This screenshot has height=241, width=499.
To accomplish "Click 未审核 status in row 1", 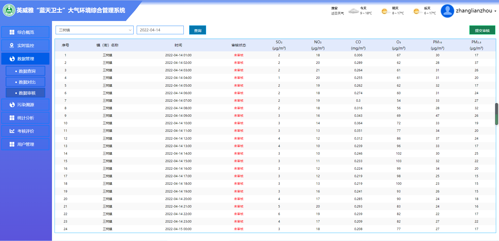I will (x=239, y=55).
